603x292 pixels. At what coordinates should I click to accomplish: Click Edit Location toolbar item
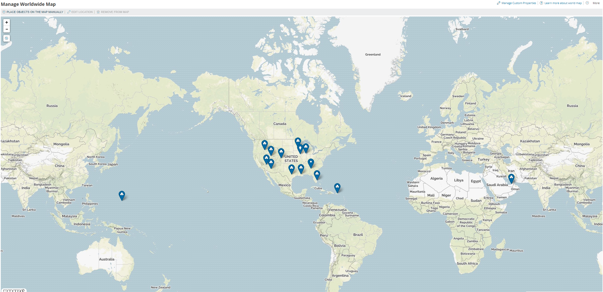click(x=82, y=12)
